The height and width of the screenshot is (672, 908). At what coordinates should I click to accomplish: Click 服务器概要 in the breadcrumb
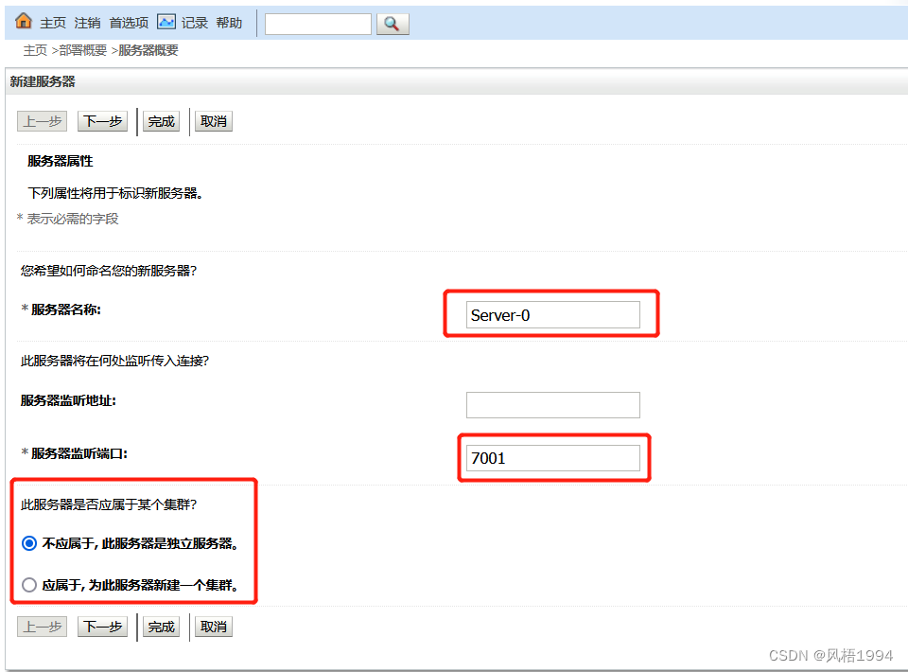148,50
